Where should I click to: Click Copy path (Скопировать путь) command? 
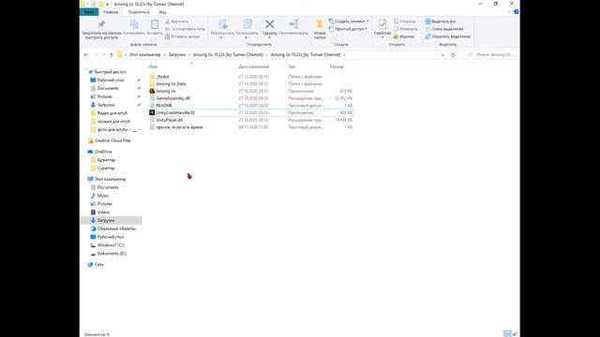186,29
